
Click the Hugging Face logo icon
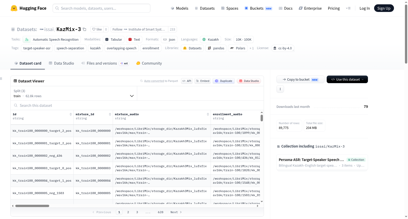click(14, 8)
